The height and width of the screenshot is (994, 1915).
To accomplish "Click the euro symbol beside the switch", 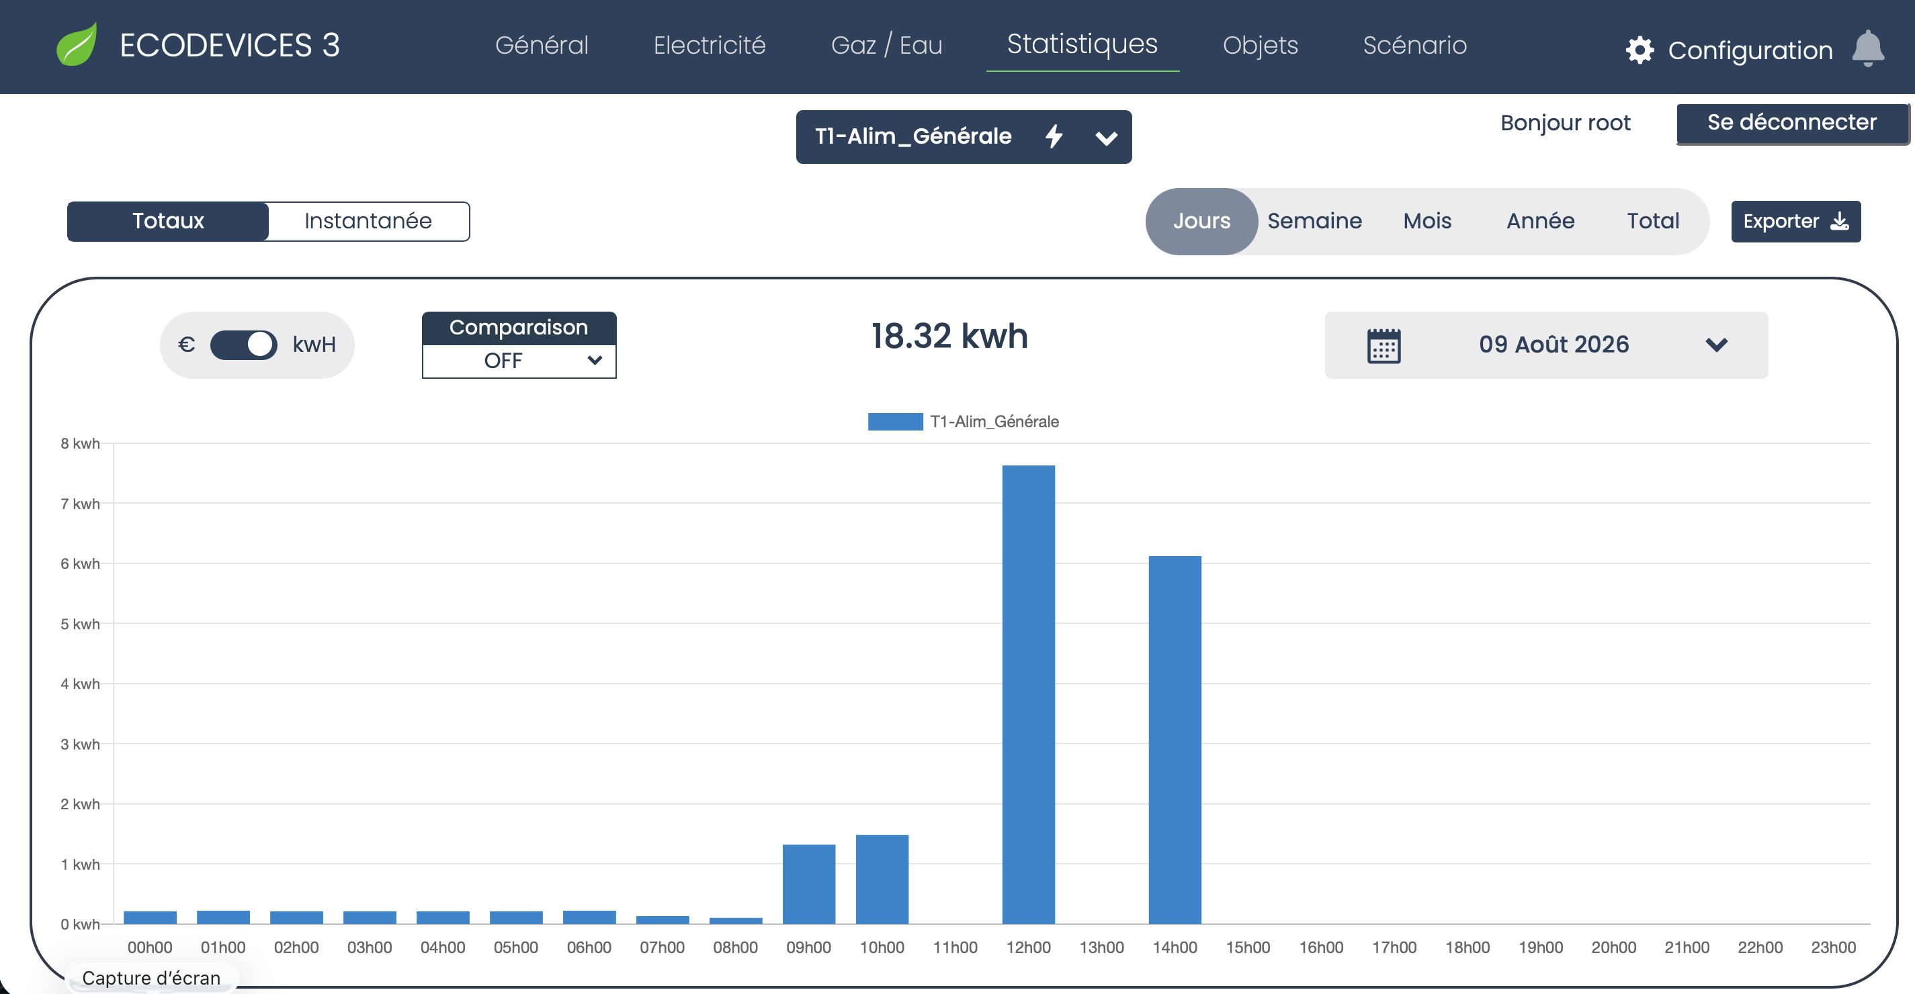I will tap(187, 345).
